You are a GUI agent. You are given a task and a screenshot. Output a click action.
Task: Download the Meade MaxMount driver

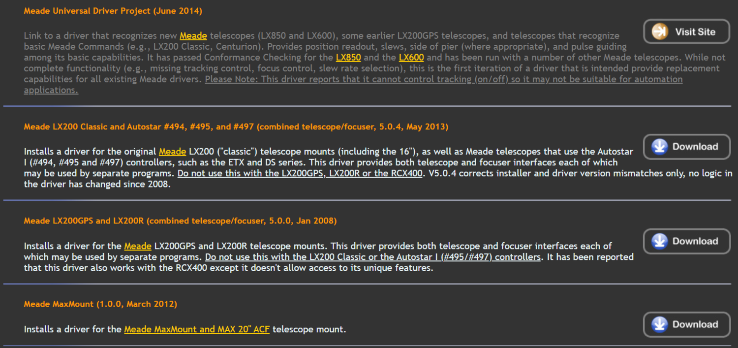687,324
